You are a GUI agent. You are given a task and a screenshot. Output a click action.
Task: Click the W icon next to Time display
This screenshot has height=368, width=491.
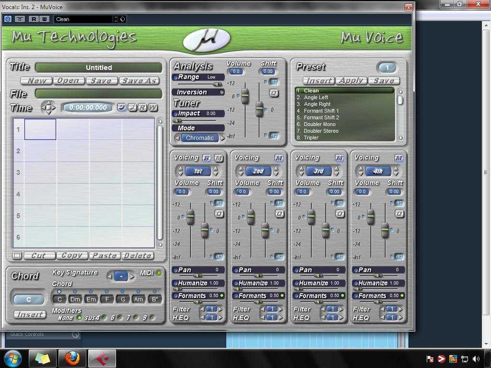(x=153, y=108)
